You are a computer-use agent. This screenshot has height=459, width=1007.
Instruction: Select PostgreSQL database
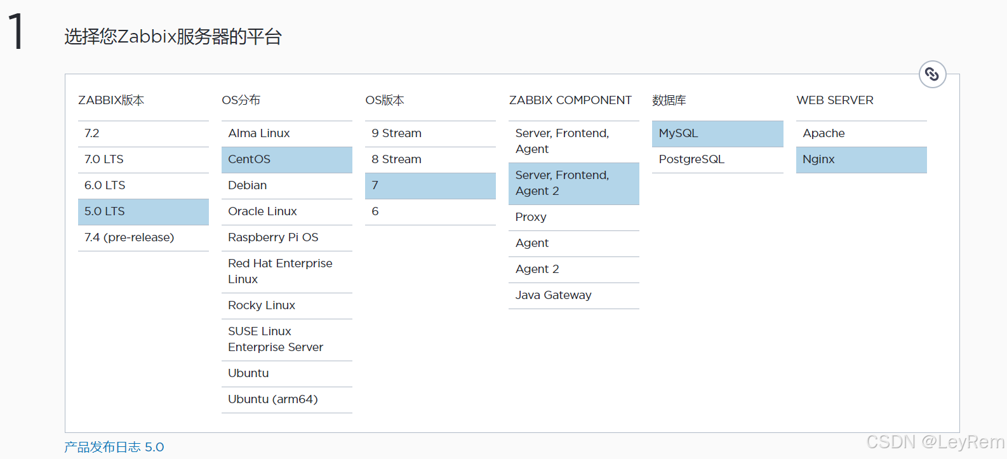pyautogui.click(x=717, y=159)
